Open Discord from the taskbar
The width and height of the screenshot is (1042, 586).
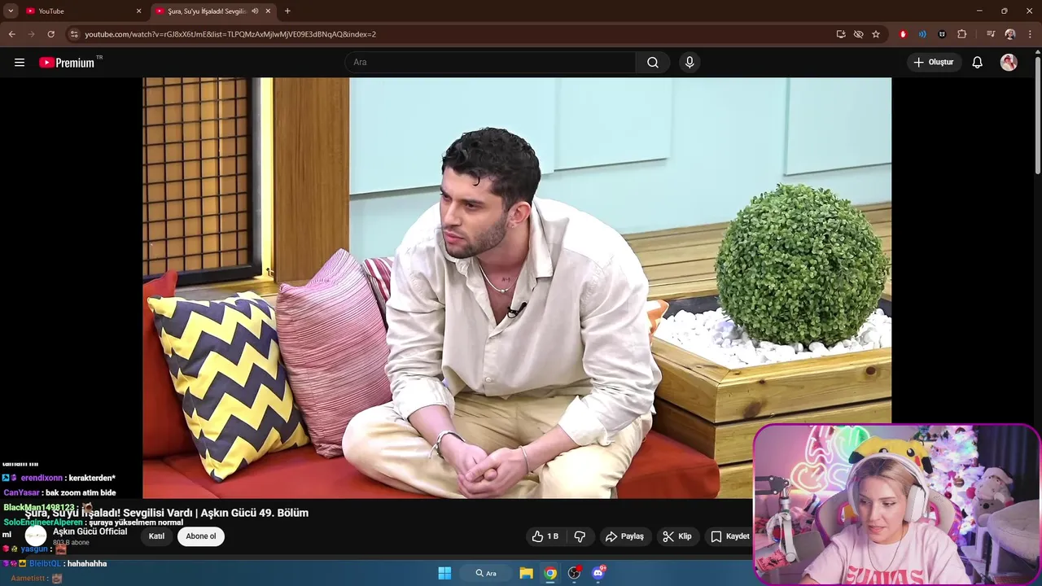pos(599,573)
